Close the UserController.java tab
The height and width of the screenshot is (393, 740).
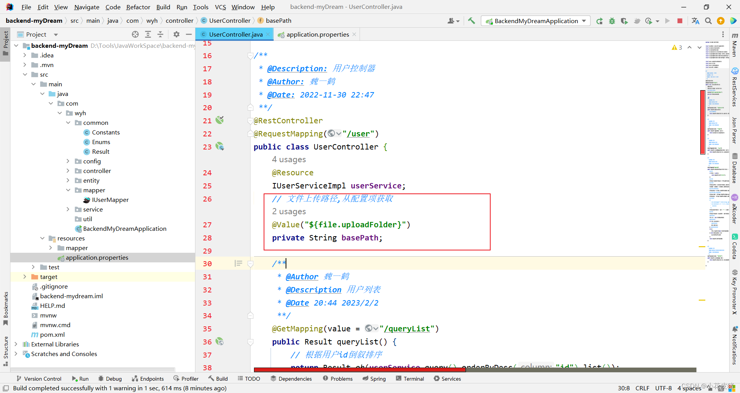pyautogui.click(x=268, y=34)
